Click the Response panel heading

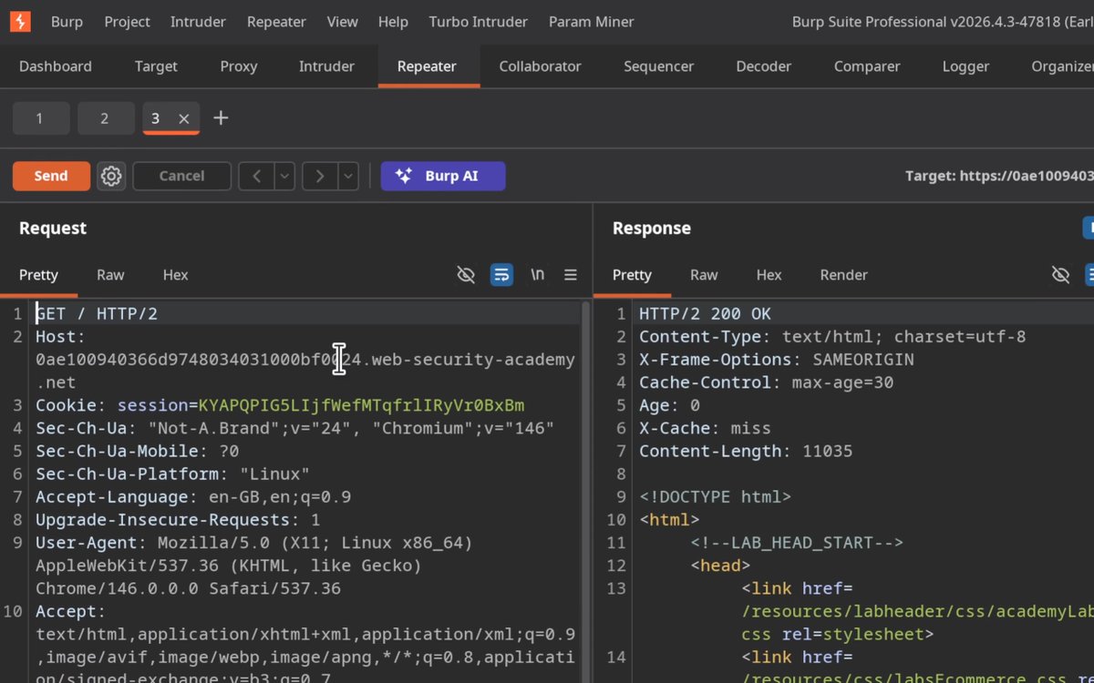(x=652, y=229)
